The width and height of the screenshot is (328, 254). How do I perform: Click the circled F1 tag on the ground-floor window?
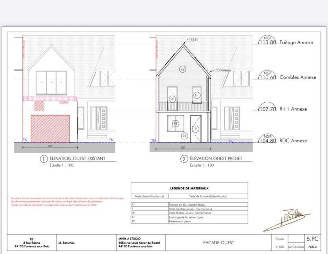coord(175,124)
